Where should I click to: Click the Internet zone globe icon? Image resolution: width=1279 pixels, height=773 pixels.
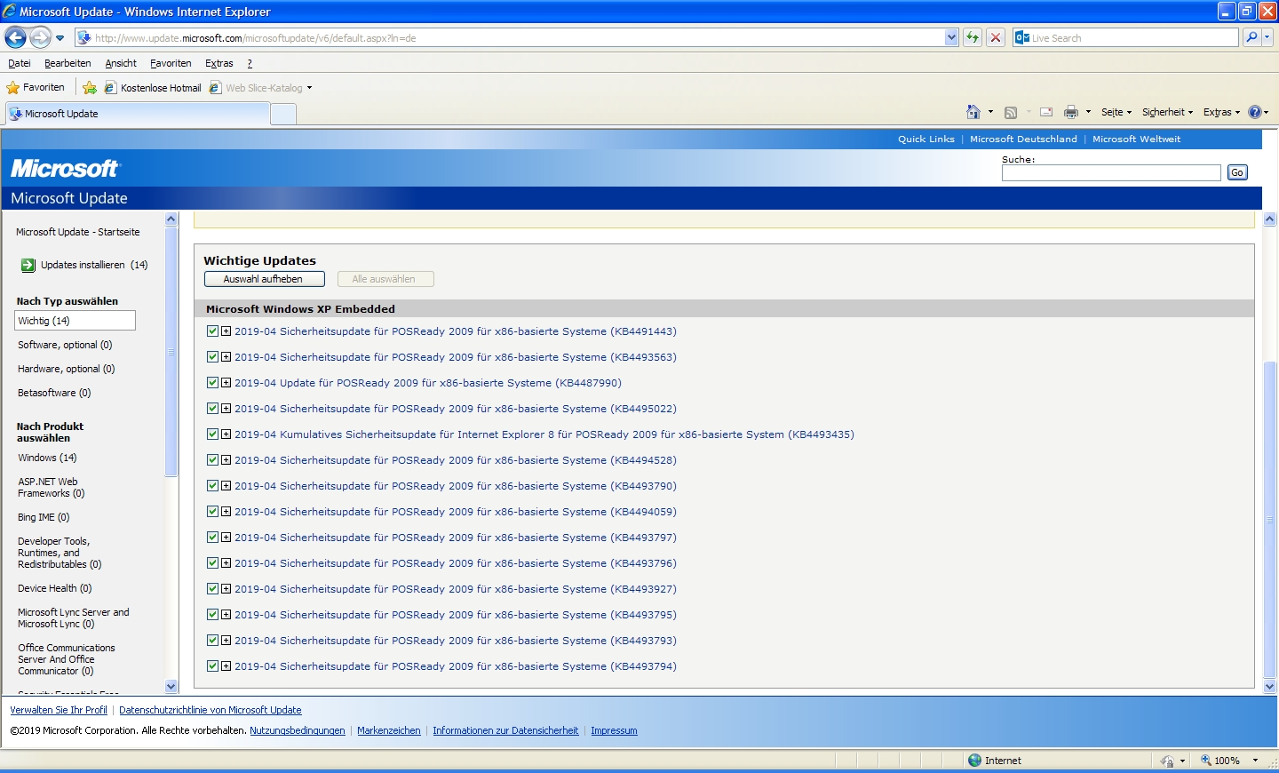[974, 761]
